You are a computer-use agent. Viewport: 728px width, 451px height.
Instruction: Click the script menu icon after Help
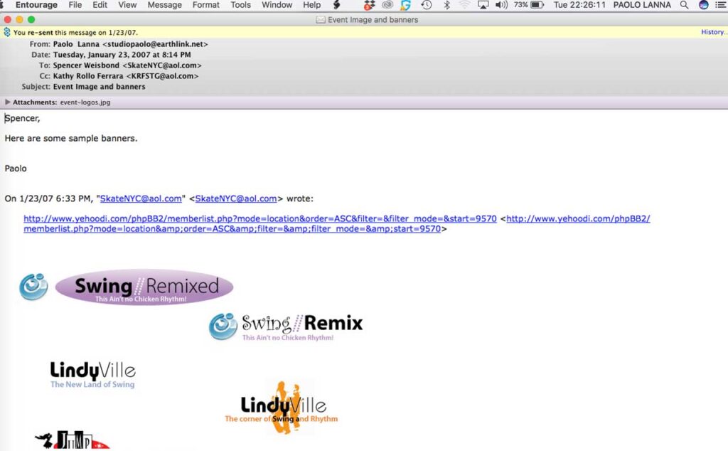click(337, 5)
